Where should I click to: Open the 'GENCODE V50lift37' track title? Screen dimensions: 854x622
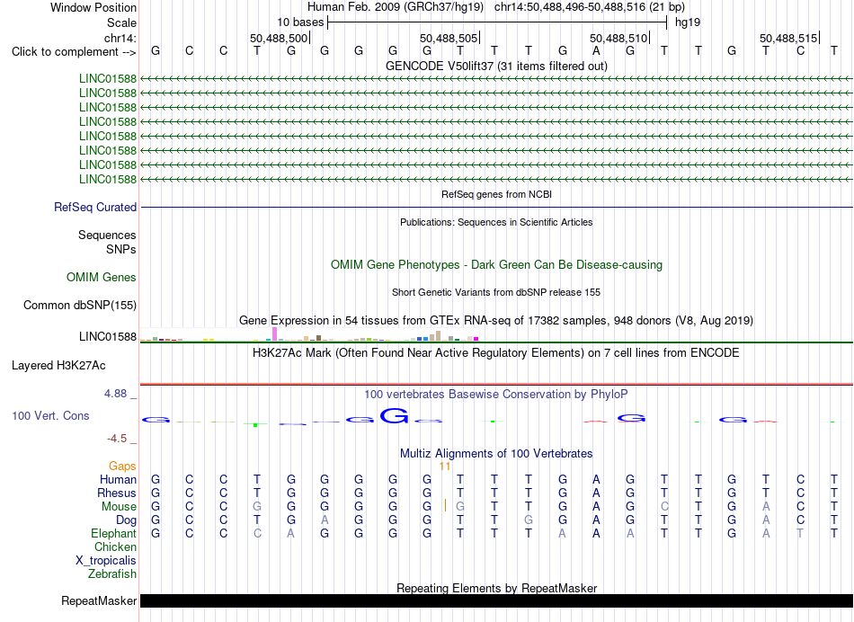[x=496, y=66]
